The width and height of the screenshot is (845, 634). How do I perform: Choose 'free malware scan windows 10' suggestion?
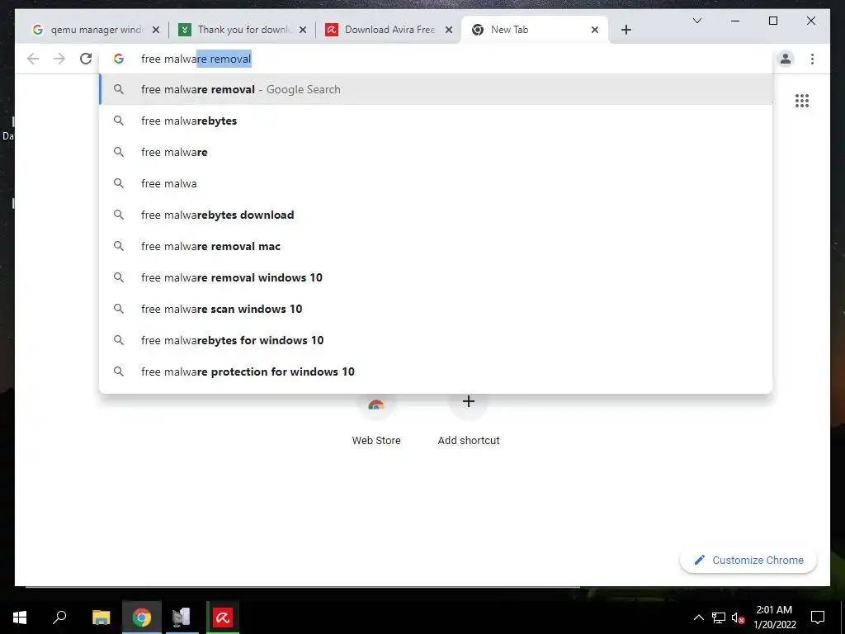pyautogui.click(x=436, y=309)
